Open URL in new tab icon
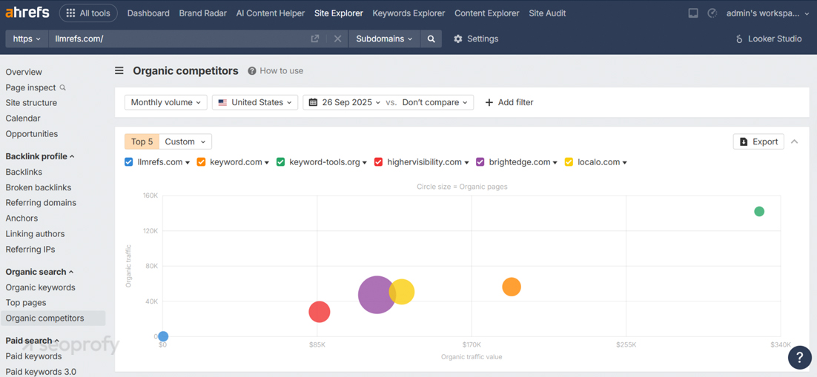Viewport: 817px width, 377px height. pos(315,39)
